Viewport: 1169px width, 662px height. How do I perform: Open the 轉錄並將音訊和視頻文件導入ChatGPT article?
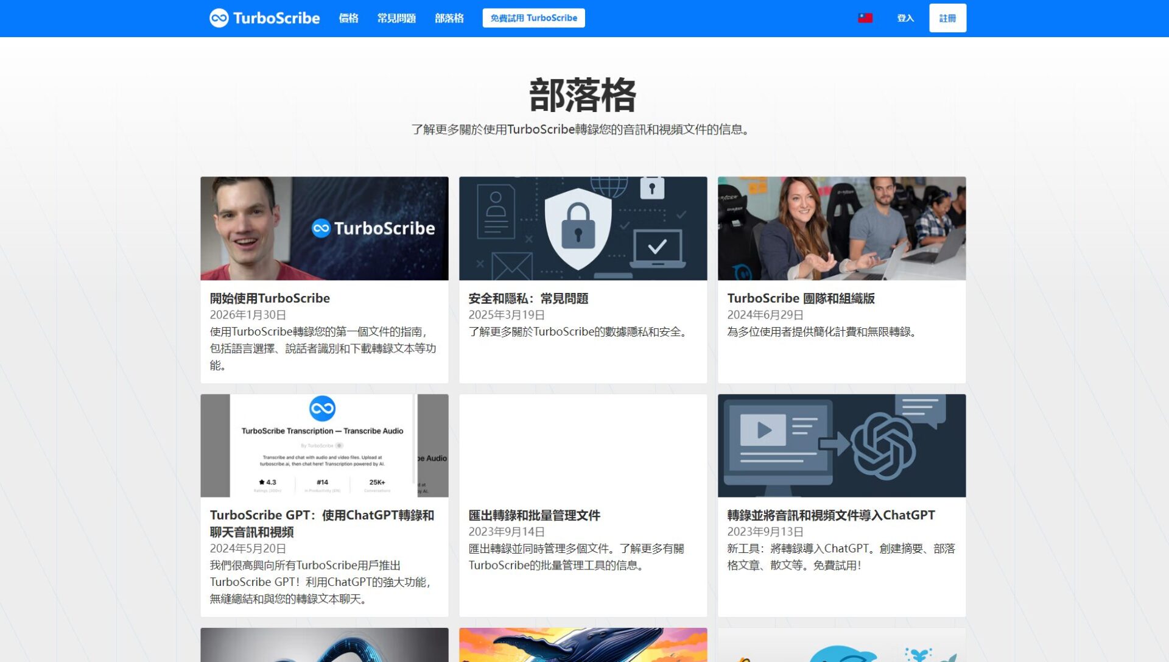[830, 515]
